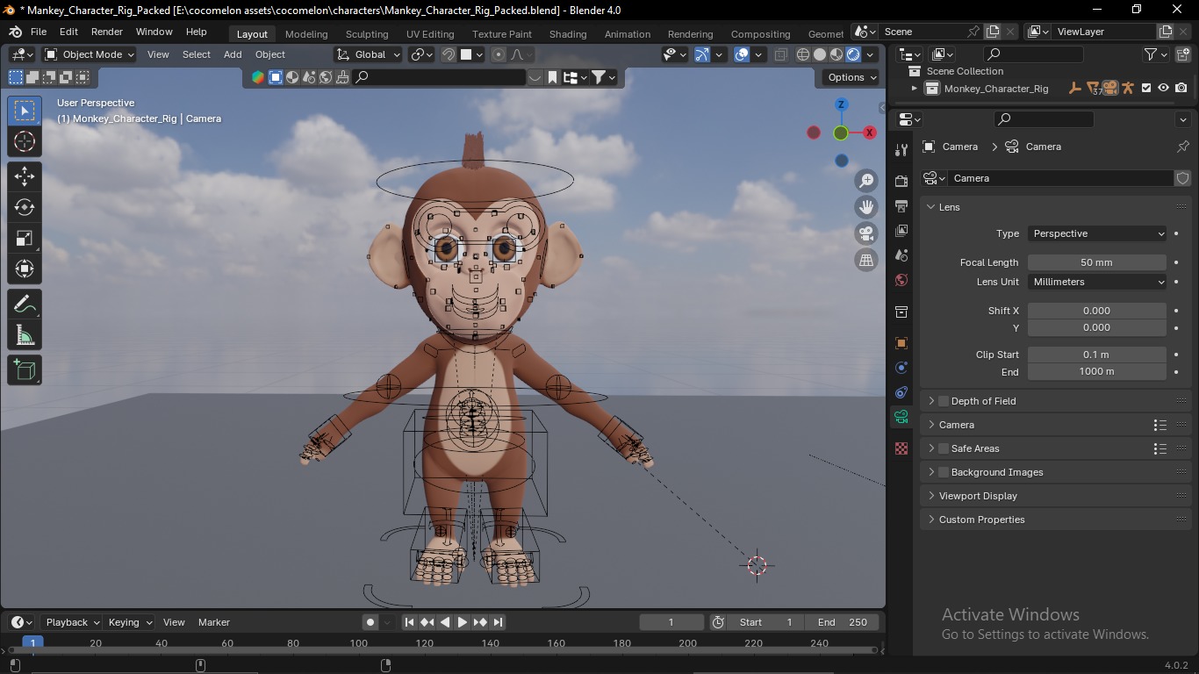Image resolution: width=1199 pixels, height=674 pixels.
Task: Click the viewport pan hand gizmo
Action: pos(866,207)
